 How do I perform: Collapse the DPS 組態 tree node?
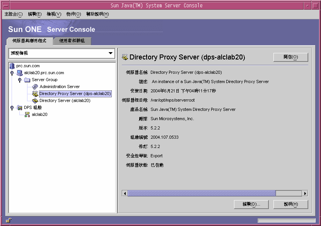pyautogui.click(x=12, y=107)
